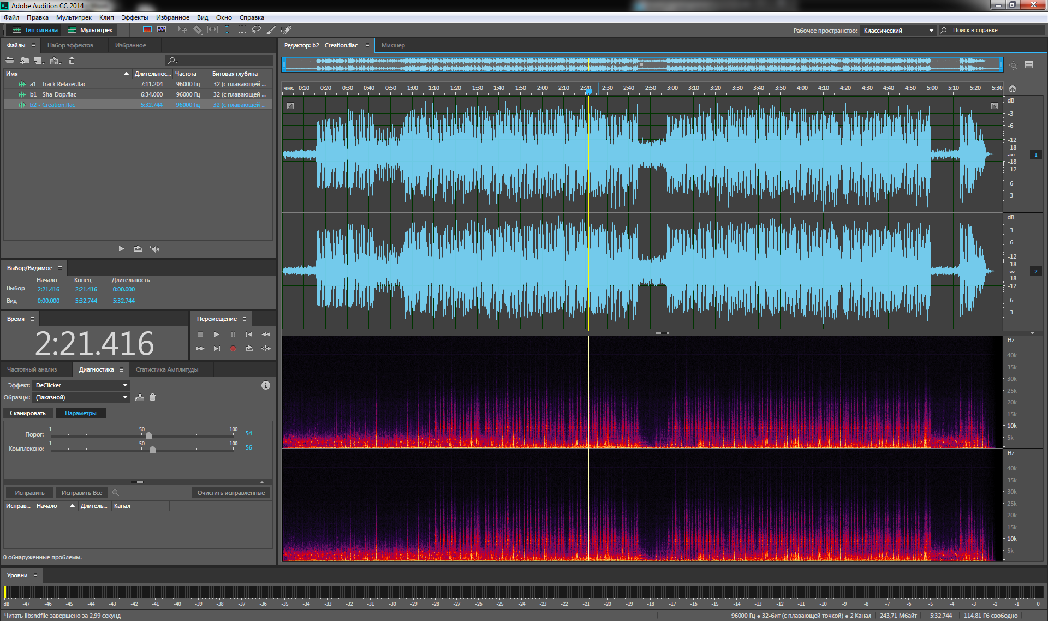Select the Paintbrush selection tool
Image resolution: width=1048 pixels, height=621 pixels.
(x=271, y=30)
